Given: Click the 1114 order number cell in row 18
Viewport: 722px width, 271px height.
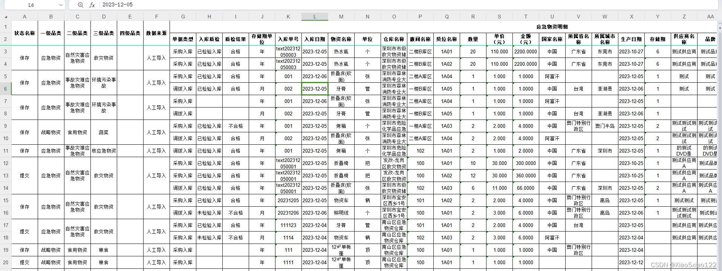Looking at the screenshot, I should tap(288, 238).
